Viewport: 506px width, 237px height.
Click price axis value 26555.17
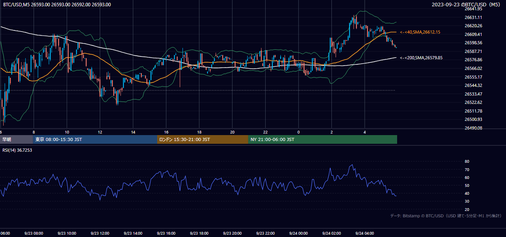click(x=473, y=77)
